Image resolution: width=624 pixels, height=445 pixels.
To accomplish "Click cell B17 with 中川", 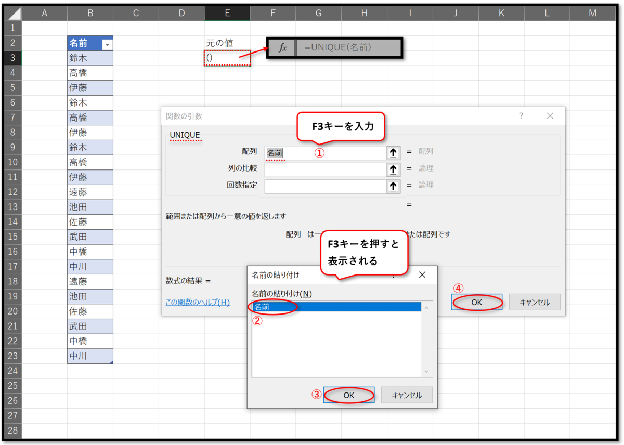I will 90,267.
